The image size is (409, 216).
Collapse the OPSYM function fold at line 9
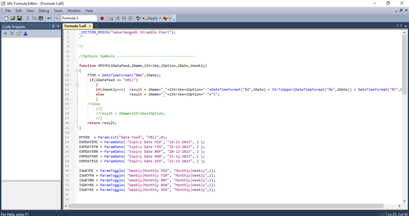click(x=77, y=70)
